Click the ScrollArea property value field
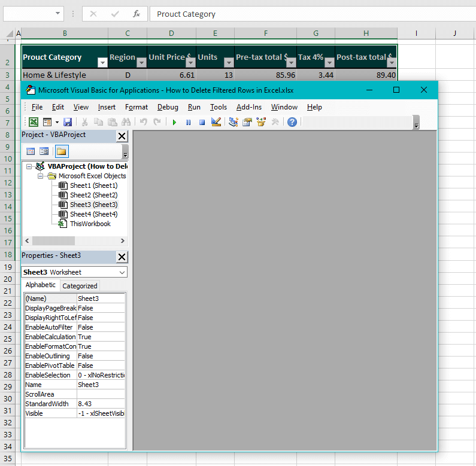Screen dimensions: 476x466 [x=101, y=394]
